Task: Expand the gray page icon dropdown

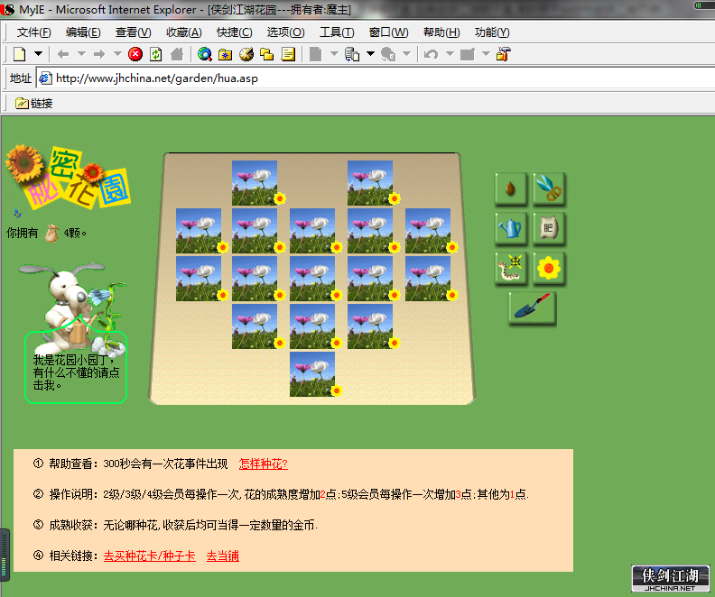Action: (x=334, y=54)
